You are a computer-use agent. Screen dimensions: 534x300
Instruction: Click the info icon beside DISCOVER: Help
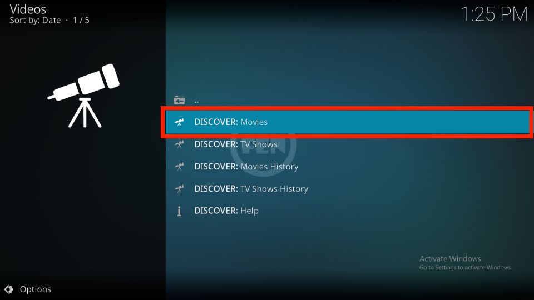[179, 211]
